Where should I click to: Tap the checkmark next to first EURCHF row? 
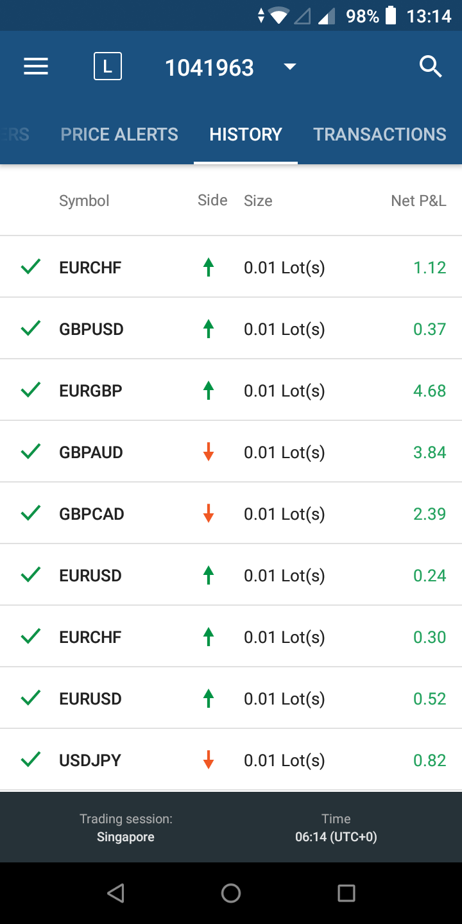point(31,267)
